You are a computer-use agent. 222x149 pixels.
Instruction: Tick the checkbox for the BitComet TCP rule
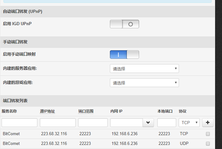point(208,134)
